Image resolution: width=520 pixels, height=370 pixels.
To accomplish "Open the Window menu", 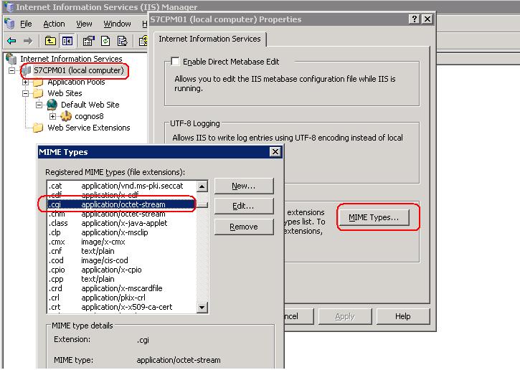I will [117, 24].
